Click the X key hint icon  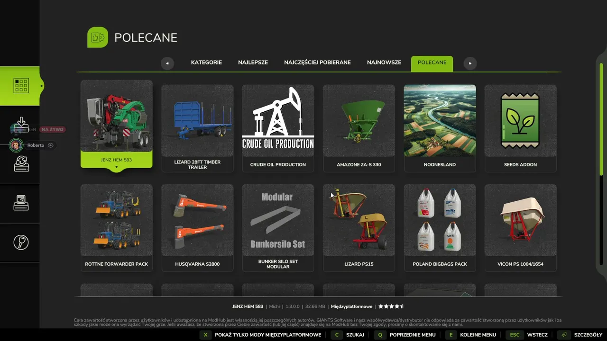[205, 335]
